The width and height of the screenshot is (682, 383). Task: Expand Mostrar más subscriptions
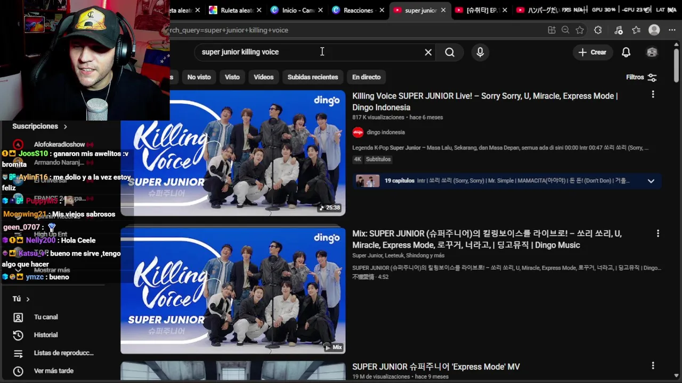[52, 270]
